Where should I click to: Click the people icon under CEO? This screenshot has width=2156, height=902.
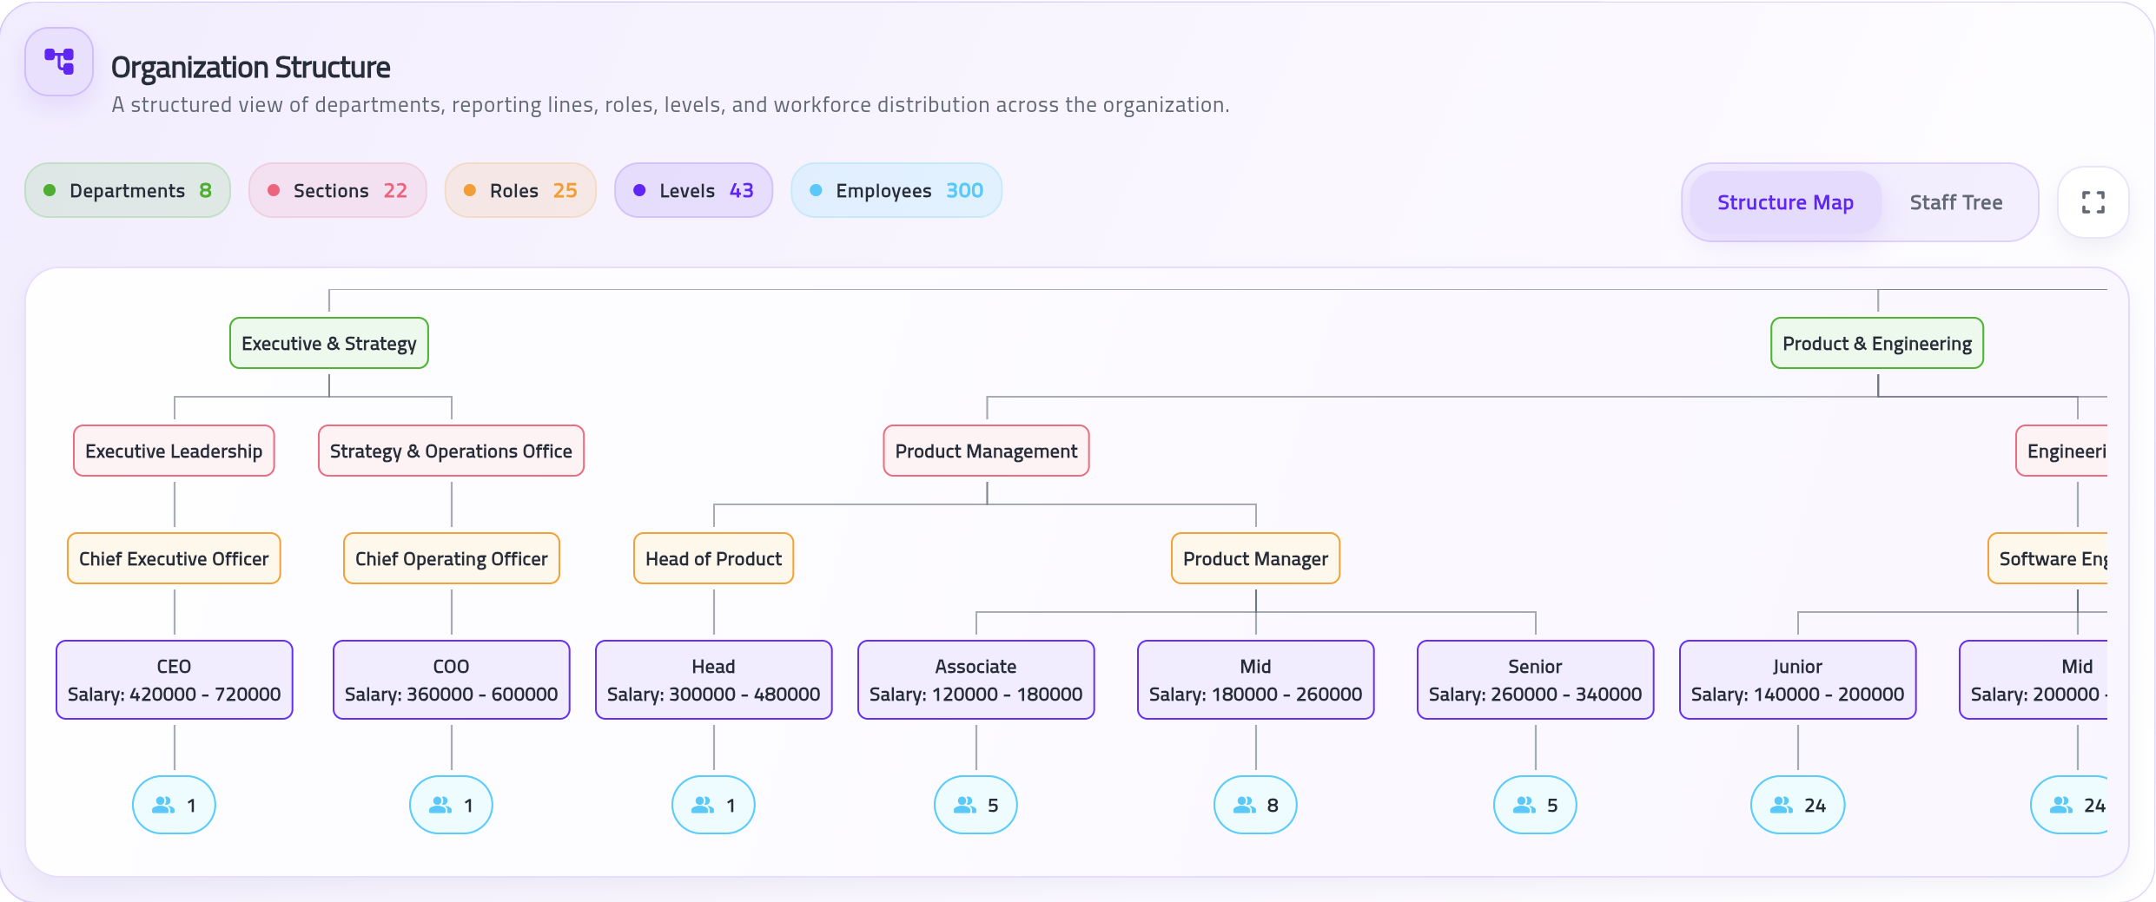(163, 806)
